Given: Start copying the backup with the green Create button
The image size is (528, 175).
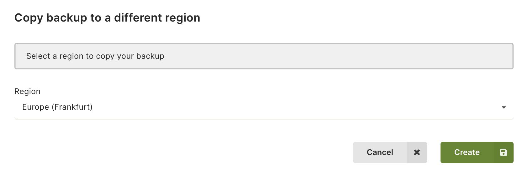Looking at the screenshot, I should pyautogui.click(x=477, y=152).
